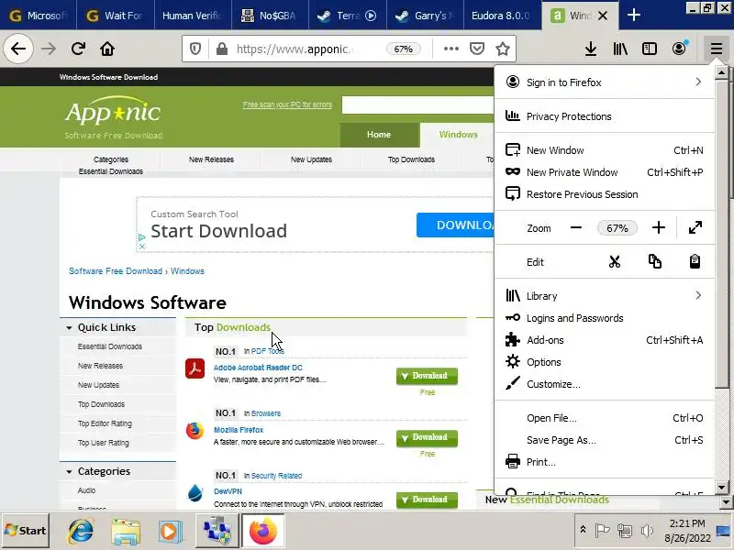Select Sign in to Firefox
Image resolution: width=734 pixels, height=550 pixels.
click(x=605, y=82)
